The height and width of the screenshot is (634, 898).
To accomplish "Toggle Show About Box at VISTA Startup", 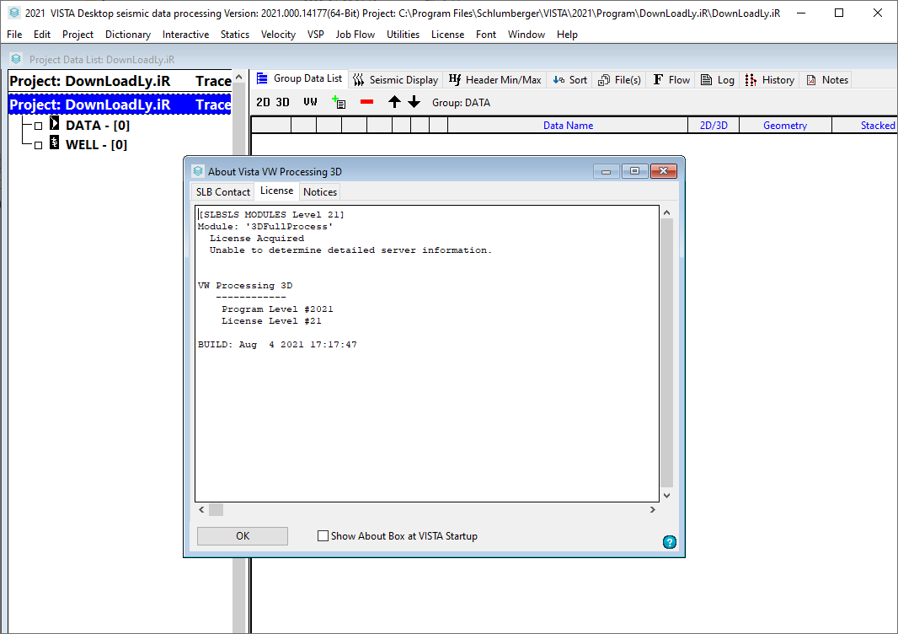I will click(x=323, y=535).
